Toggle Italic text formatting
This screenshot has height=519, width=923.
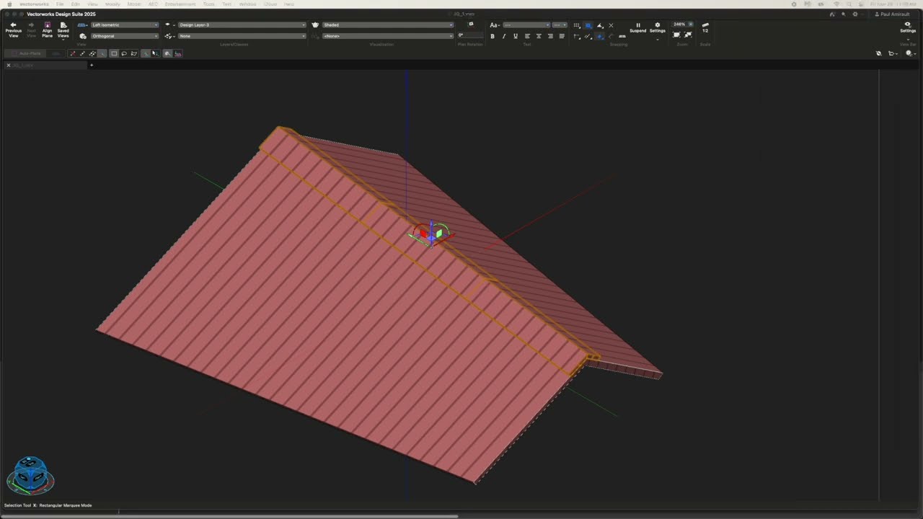pyautogui.click(x=504, y=36)
